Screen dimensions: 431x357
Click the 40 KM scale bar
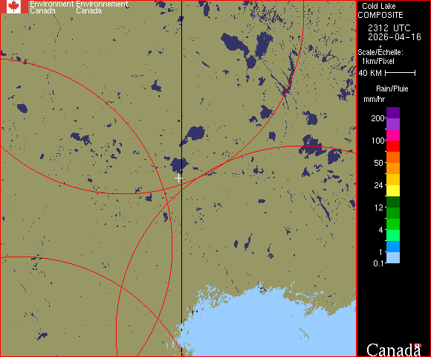click(400, 73)
